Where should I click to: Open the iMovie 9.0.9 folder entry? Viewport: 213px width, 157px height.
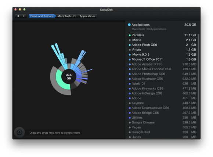162,55
